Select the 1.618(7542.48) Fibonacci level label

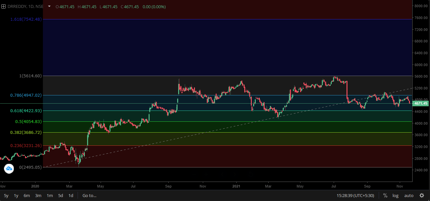click(26, 19)
